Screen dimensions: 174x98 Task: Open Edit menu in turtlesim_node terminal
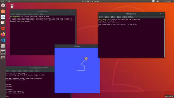(x=18, y=14)
